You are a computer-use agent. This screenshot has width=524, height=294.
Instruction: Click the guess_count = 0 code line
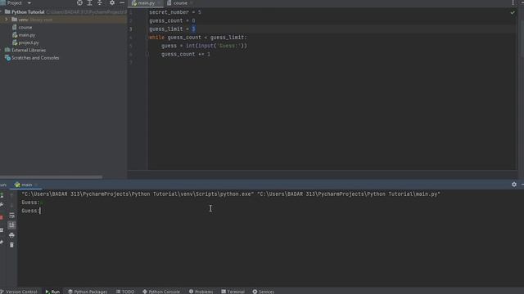172,20
